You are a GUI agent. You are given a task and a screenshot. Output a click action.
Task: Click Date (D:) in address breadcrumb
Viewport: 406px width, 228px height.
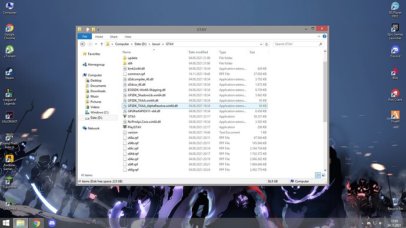[x=141, y=44]
